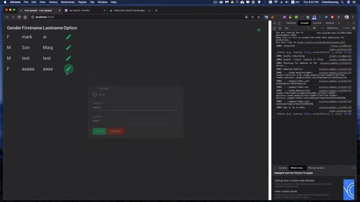Clear the DevTools console

click(280, 28)
